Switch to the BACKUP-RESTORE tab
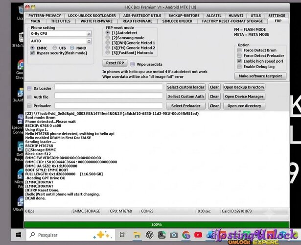The width and height of the screenshot is (301, 245). point(184,16)
